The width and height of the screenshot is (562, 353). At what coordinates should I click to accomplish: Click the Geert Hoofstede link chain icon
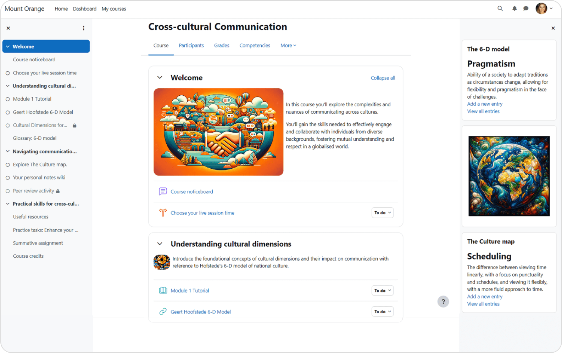pyautogui.click(x=163, y=312)
